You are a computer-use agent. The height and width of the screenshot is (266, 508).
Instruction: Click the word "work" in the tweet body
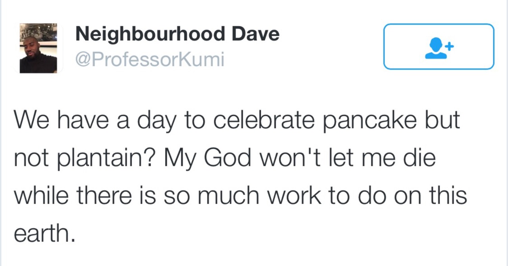pos(294,196)
